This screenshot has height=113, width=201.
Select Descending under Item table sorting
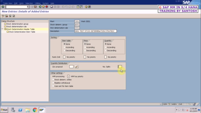click(64, 51)
